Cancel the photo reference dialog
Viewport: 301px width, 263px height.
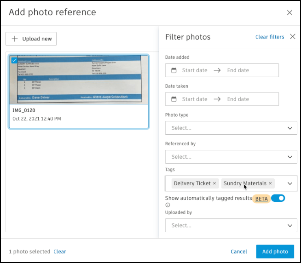point(239,252)
